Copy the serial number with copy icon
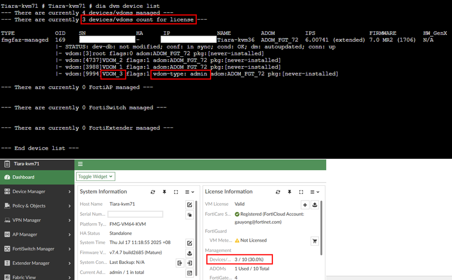The height and width of the screenshot is (280, 452). coord(190,215)
